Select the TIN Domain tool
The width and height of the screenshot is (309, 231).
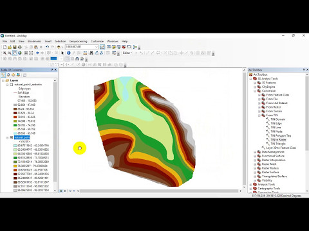(x=277, y=119)
